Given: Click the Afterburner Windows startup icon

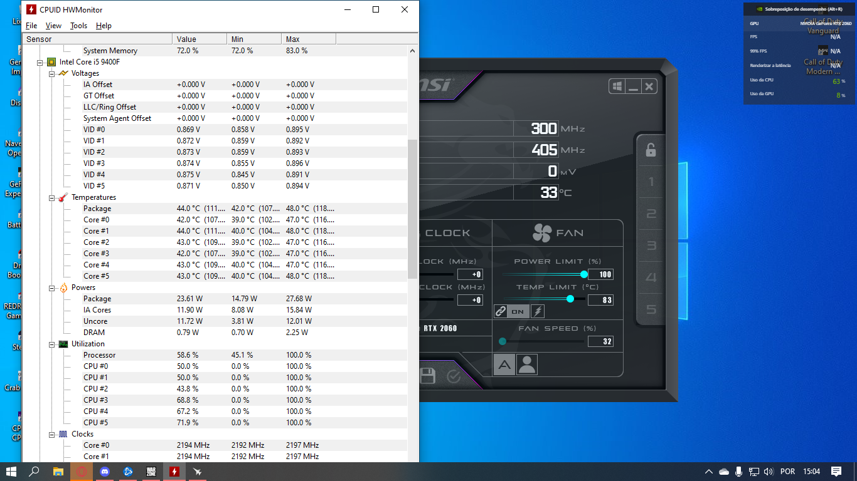Looking at the screenshot, I should [x=617, y=86].
